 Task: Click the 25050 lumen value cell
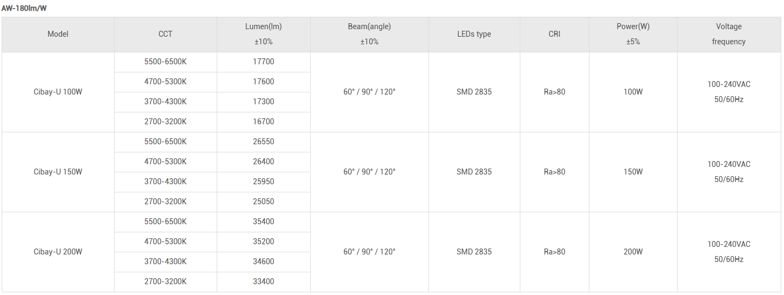point(263,202)
